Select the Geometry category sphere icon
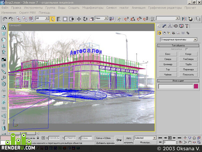The image size is (202, 152). pyautogui.click(x=160, y=33)
